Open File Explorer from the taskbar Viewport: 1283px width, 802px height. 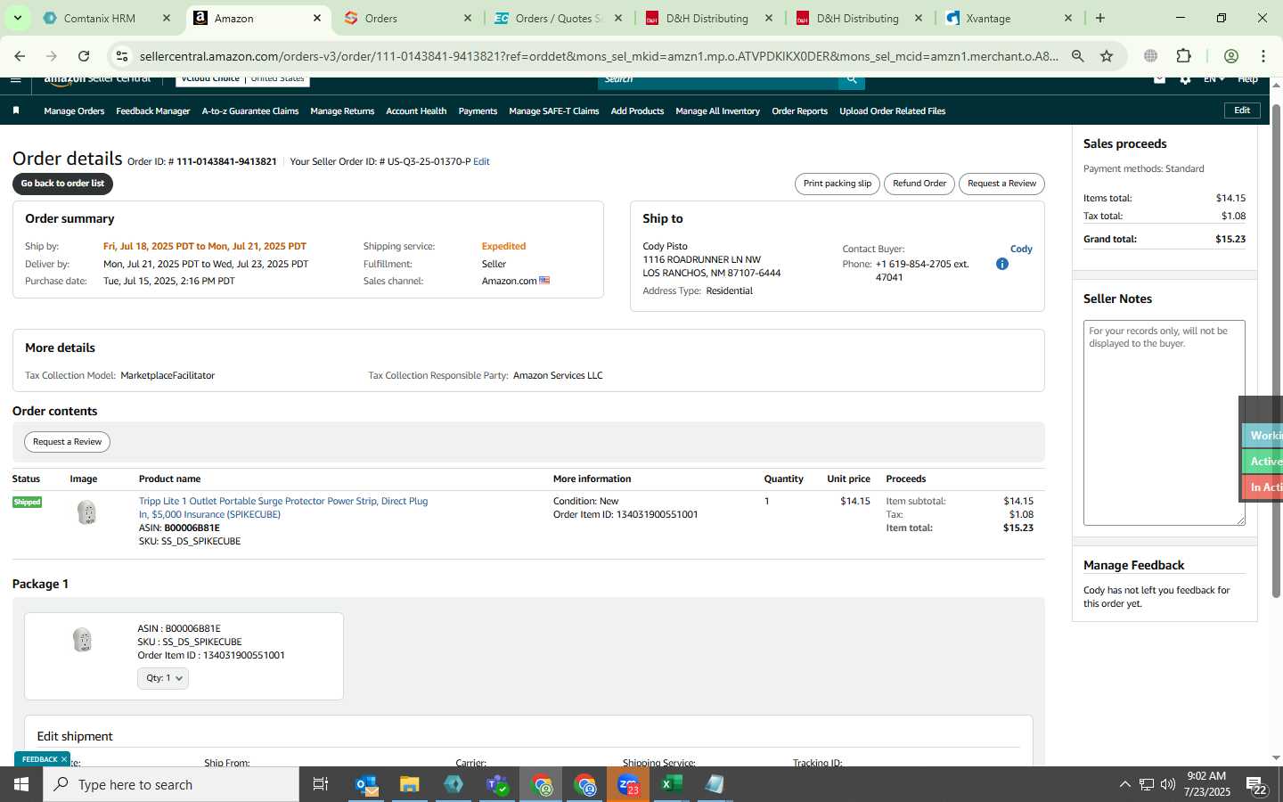coord(410,784)
